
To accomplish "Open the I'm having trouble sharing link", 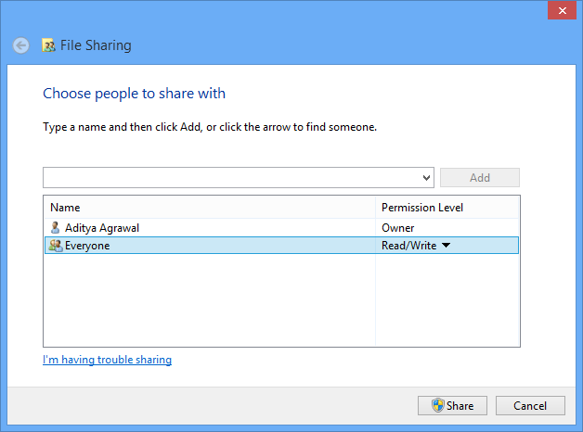I will [x=107, y=360].
